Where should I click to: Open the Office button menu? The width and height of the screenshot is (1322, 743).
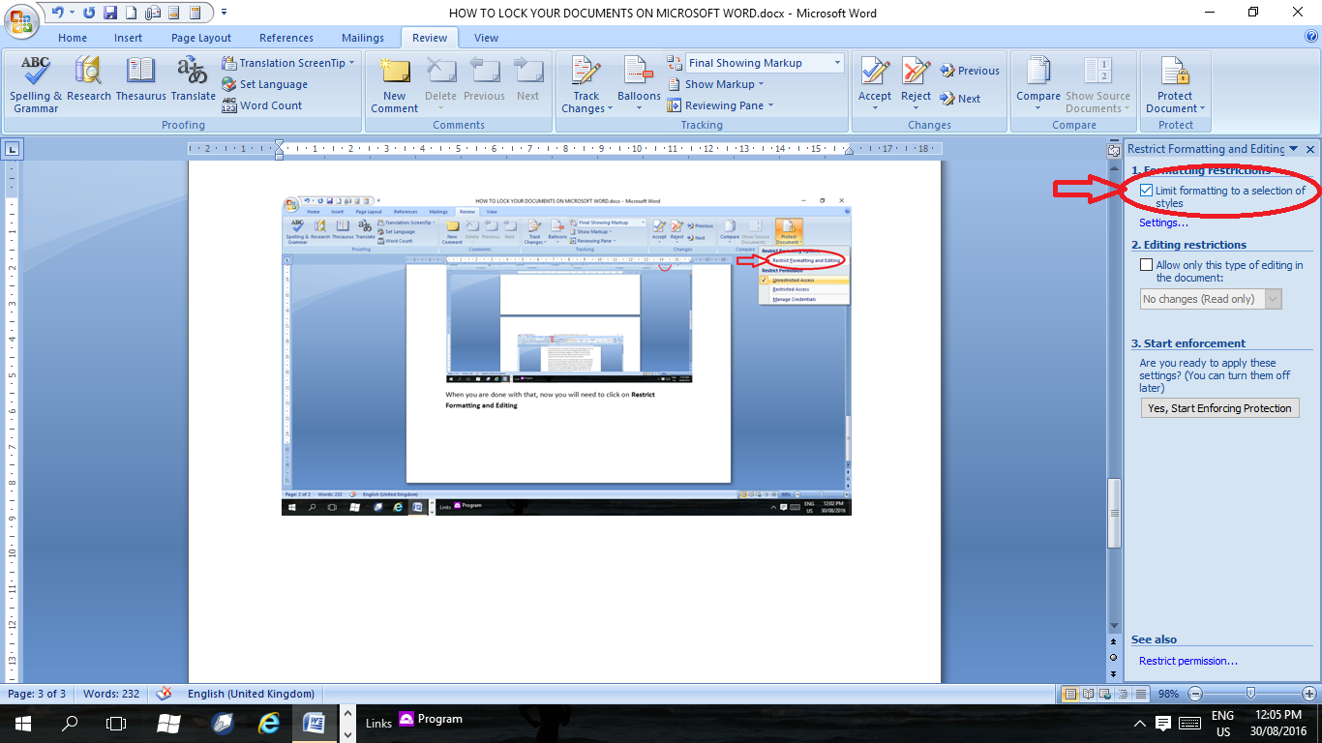[23, 20]
